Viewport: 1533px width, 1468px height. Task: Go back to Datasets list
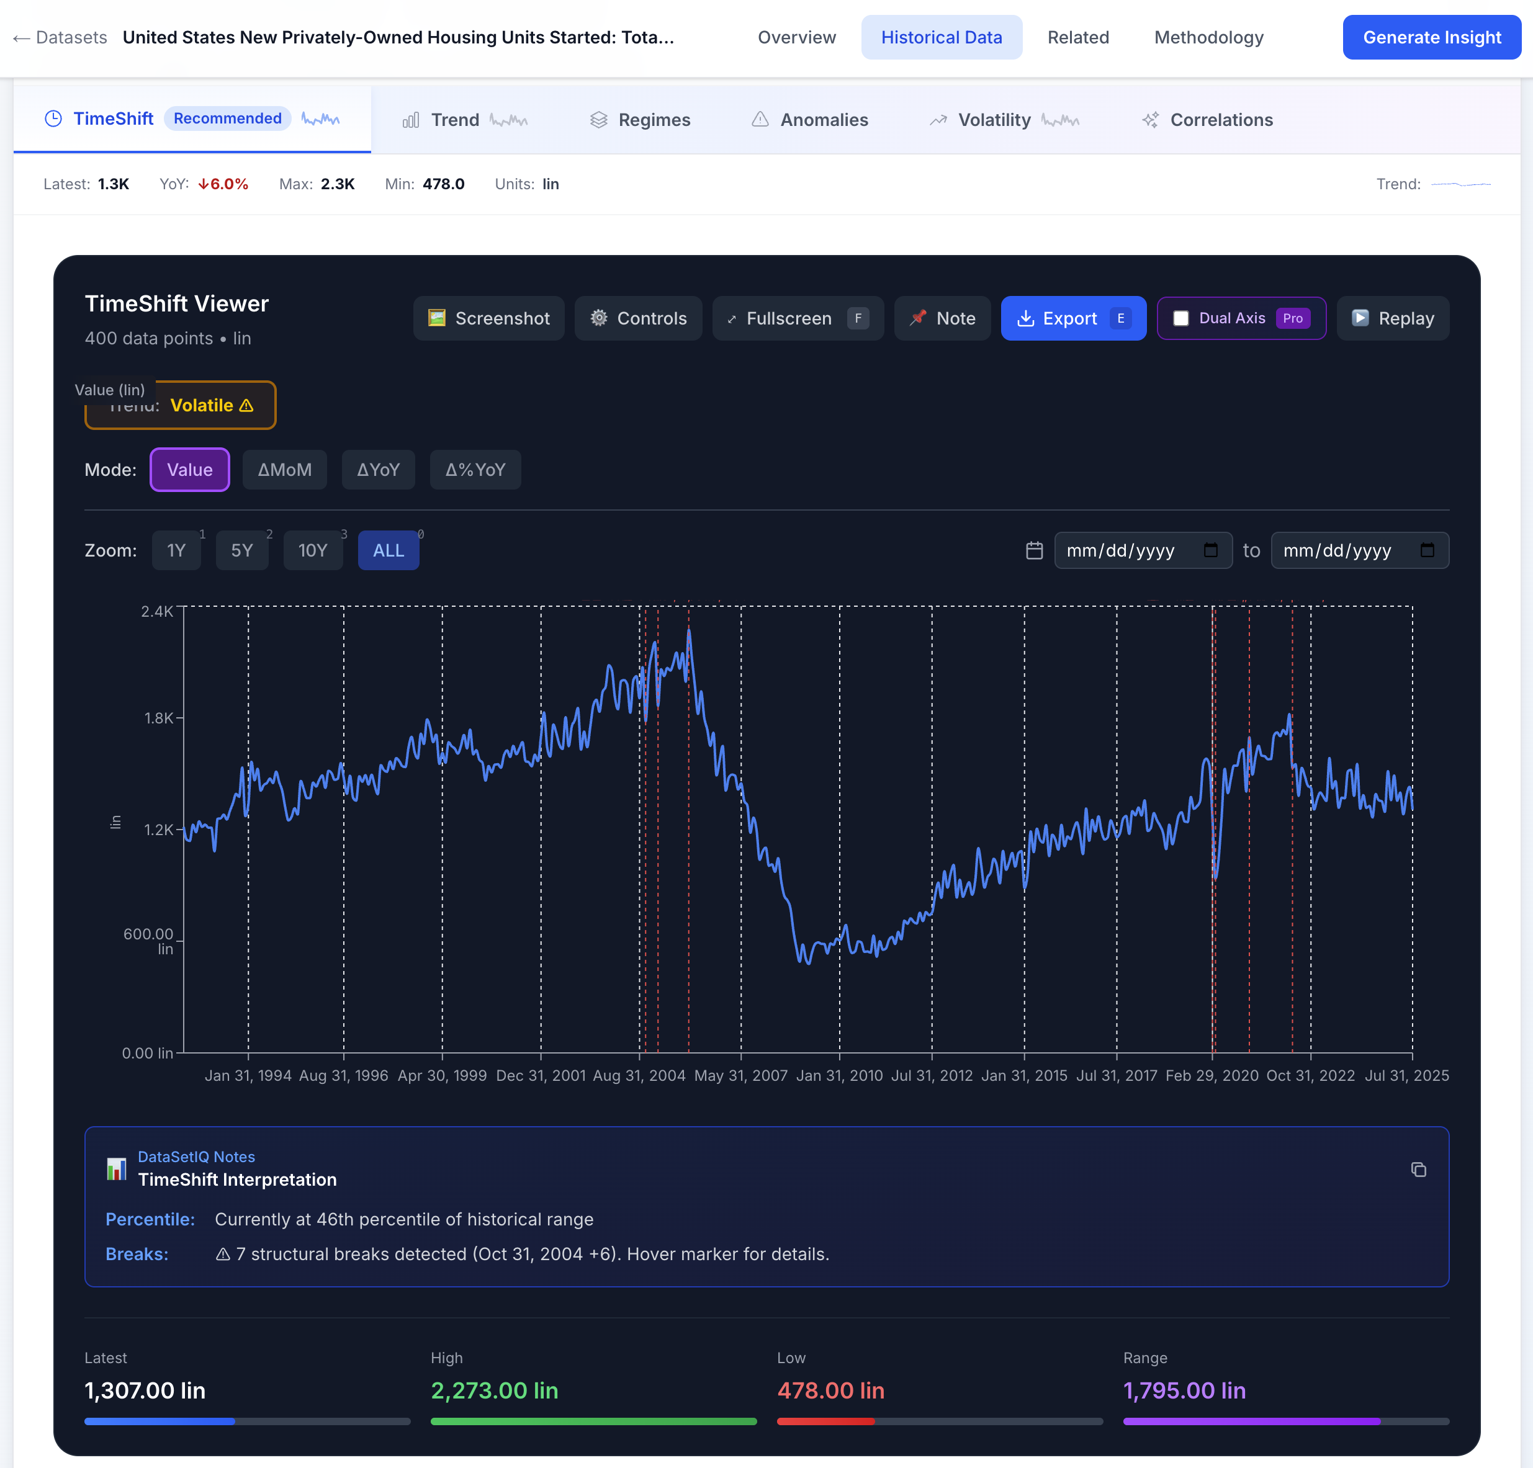click(60, 37)
